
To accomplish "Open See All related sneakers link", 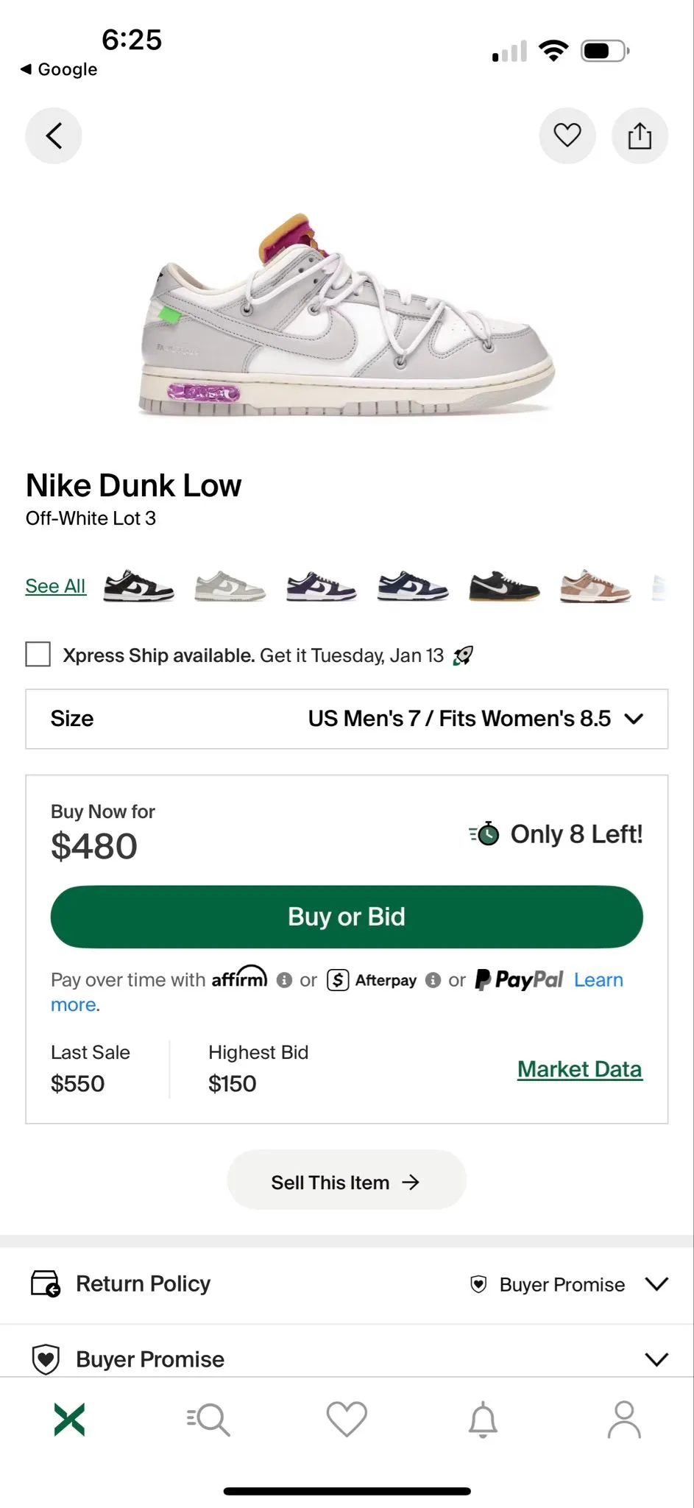I will (56, 586).
